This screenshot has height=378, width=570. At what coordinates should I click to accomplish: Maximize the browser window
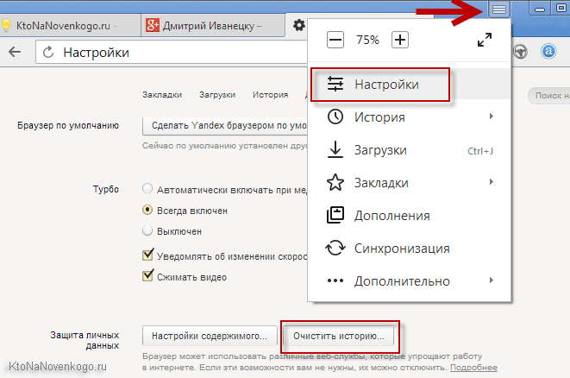pyautogui.click(x=561, y=8)
